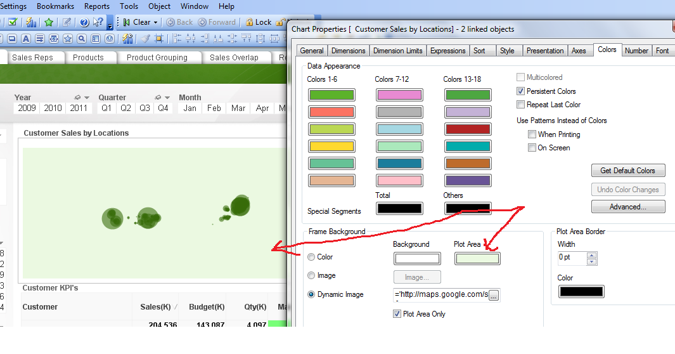Click the search icon in Quarter list box
The image size is (675, 354).
pyautogui.click(x=158, y=97)
